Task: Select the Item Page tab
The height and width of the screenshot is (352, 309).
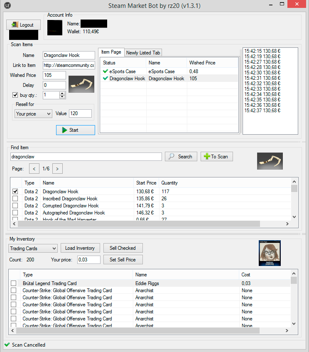Action: 111,52
